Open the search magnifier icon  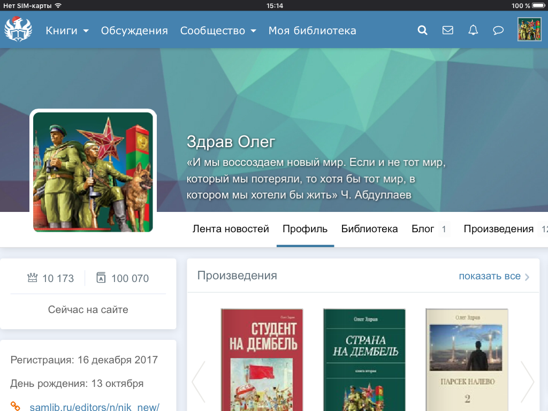point(422,31)
